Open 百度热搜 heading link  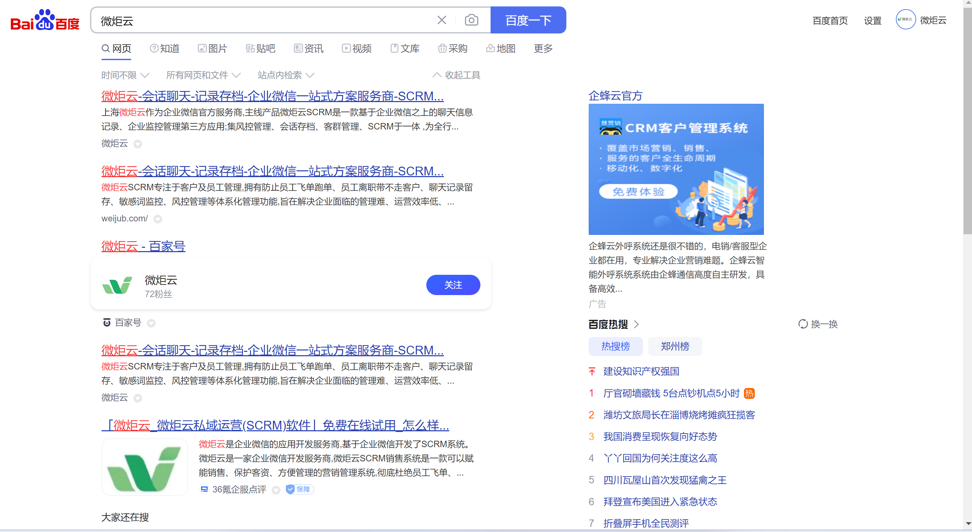point(608,324)
